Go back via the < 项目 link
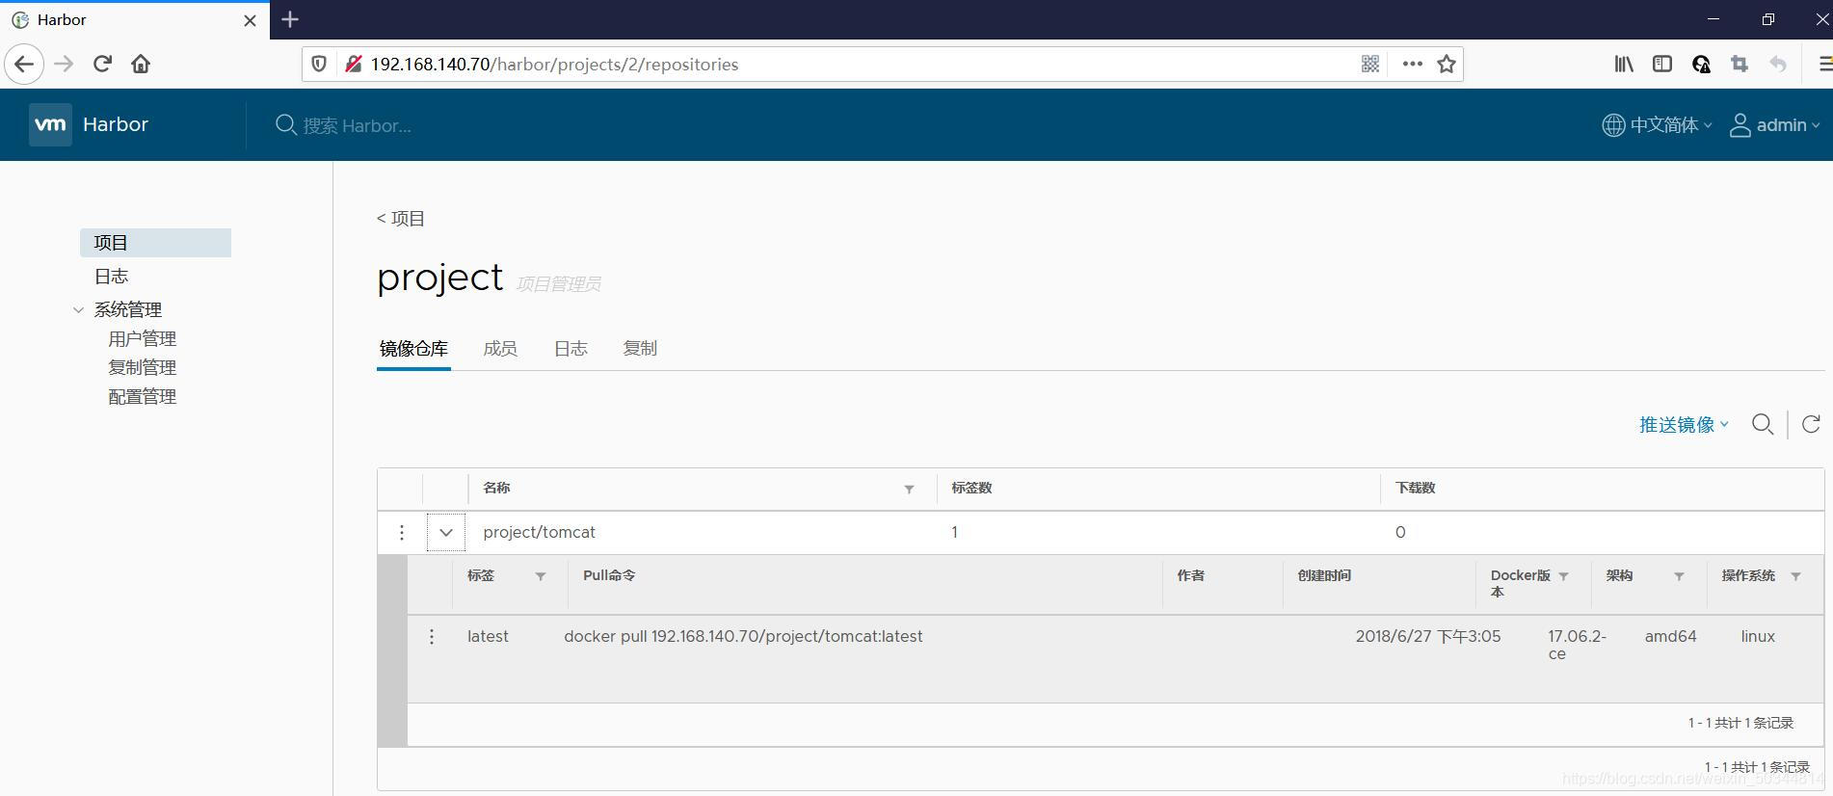The width and height of the screenshot is (1833, 796). click(x=401, y=219)
